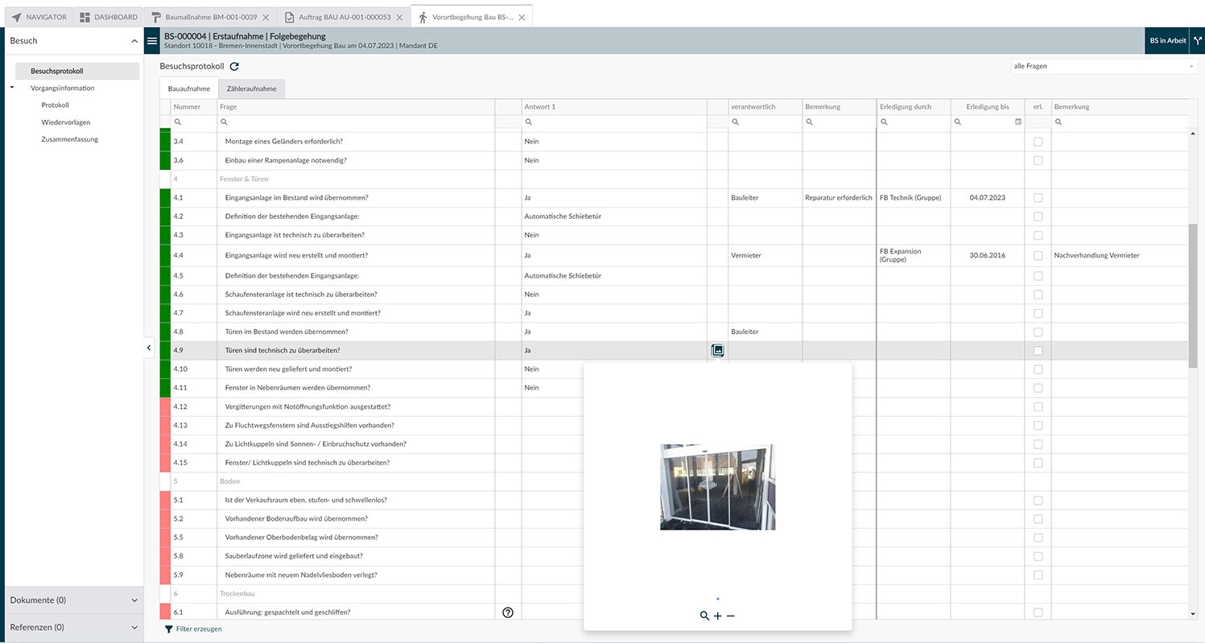Click the search icon in the verantwortlich filter
This screenshot has height=643, width=1205.
point(736,122)
